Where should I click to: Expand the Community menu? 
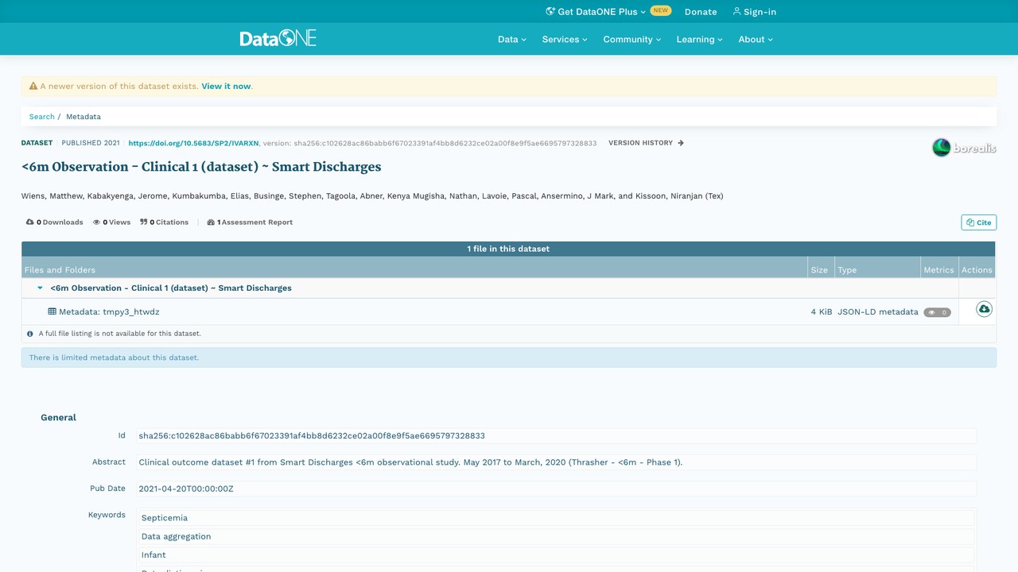(632, 39)
